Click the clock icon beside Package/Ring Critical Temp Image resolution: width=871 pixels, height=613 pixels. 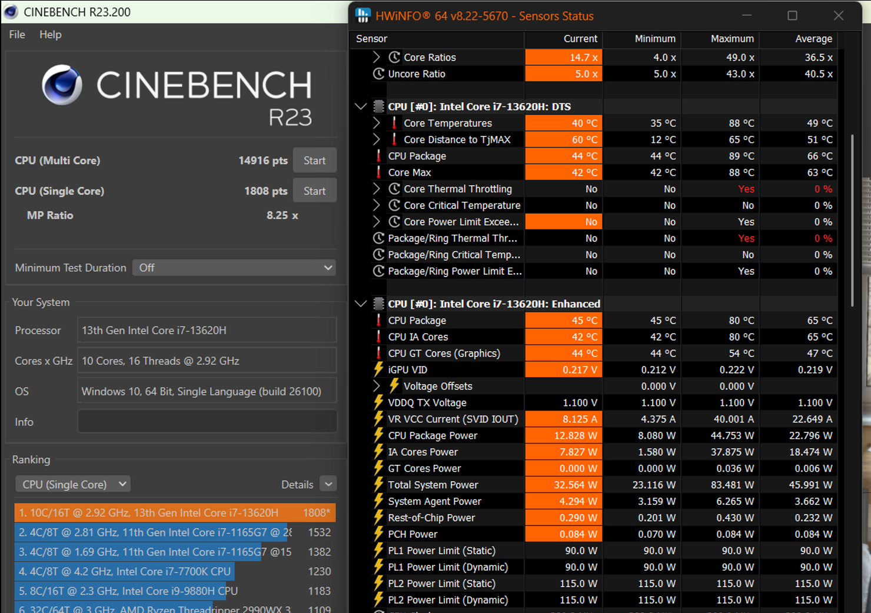378,255
